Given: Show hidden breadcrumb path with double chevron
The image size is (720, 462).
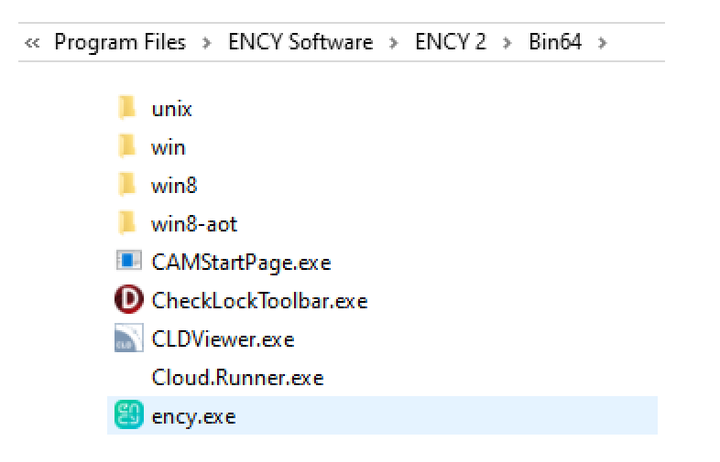Looking at the screenshot, I should [x=33, y=43].
